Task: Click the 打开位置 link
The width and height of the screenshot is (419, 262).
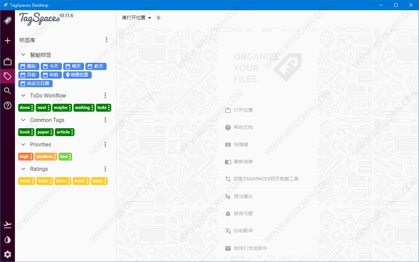Action: click(x=243, y=110)
